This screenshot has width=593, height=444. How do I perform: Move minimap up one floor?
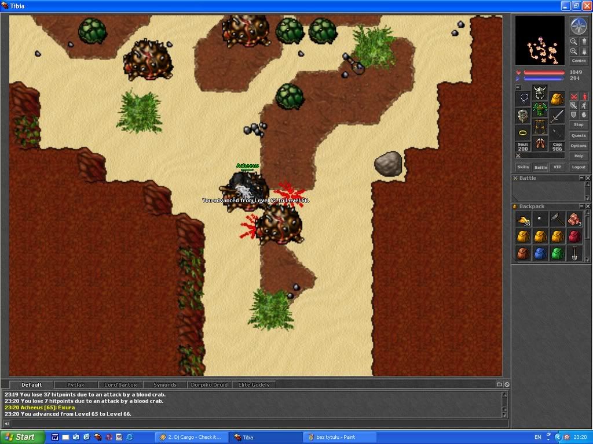[583, 42]
